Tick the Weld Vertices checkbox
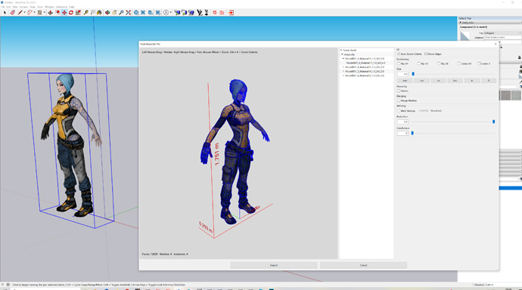 399,110
